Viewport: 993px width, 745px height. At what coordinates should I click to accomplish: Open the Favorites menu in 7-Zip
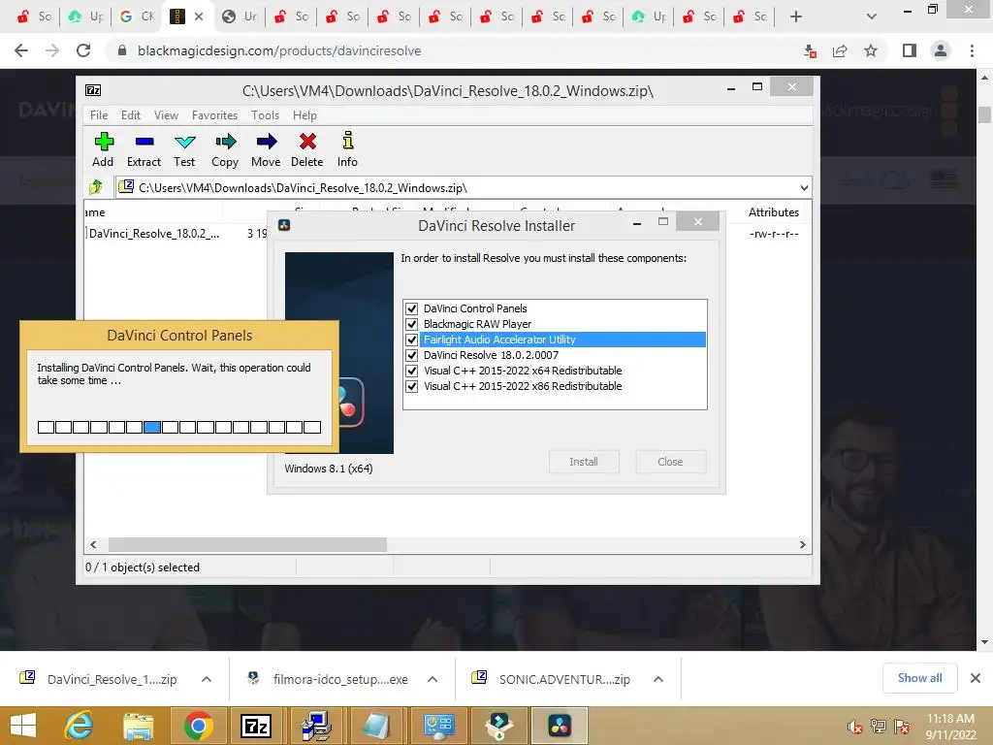pyautogui.click(x=214, y=115)
